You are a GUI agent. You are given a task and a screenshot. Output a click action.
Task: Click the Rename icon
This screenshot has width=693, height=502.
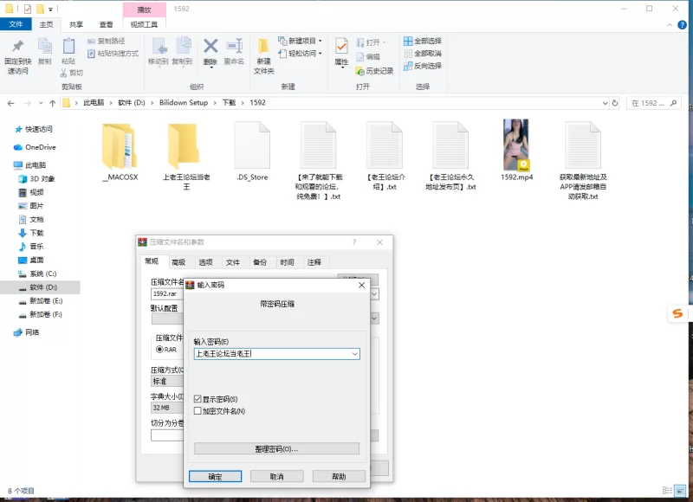(x=234, y=46)
